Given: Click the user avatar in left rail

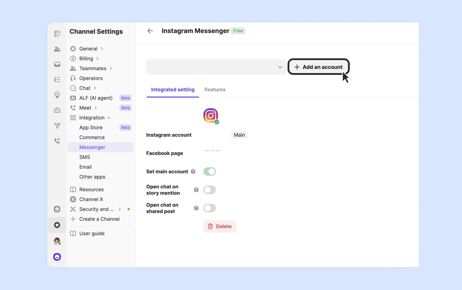Looking at the screenshot, I should pos(57,241).
